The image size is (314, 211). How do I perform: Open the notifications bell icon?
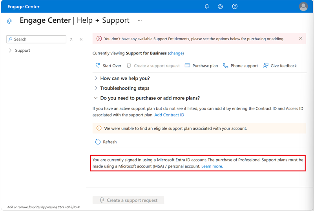[x=207, y=6]
